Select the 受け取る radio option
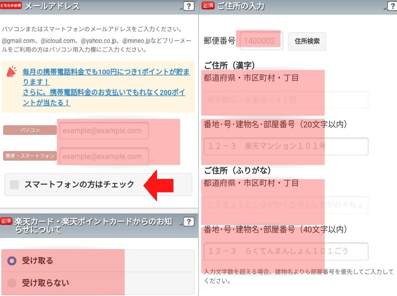Viewport: 397px width, 296px height. coord(12,261)
